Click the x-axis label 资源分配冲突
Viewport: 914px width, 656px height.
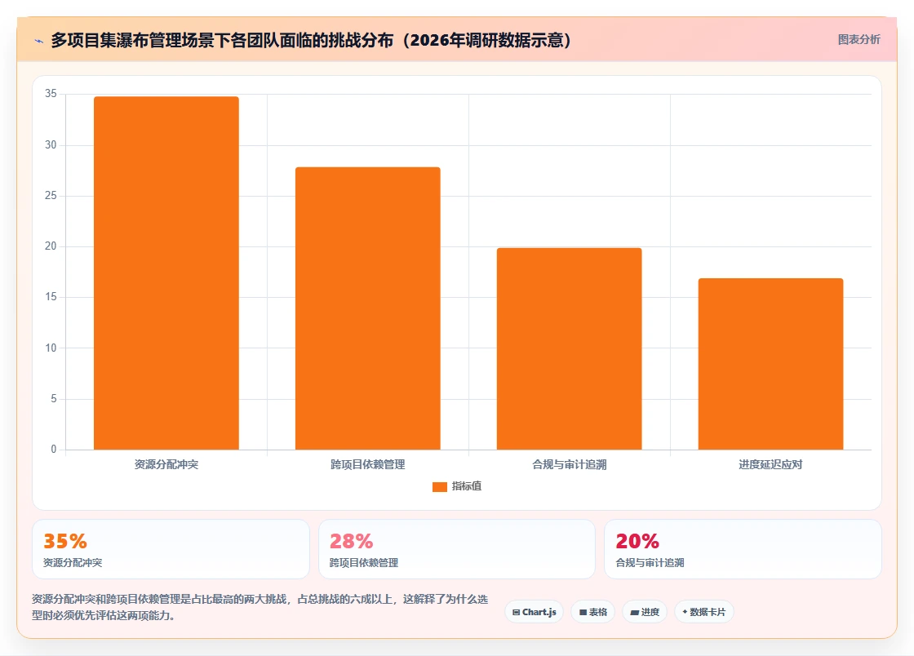pos(166,464)
